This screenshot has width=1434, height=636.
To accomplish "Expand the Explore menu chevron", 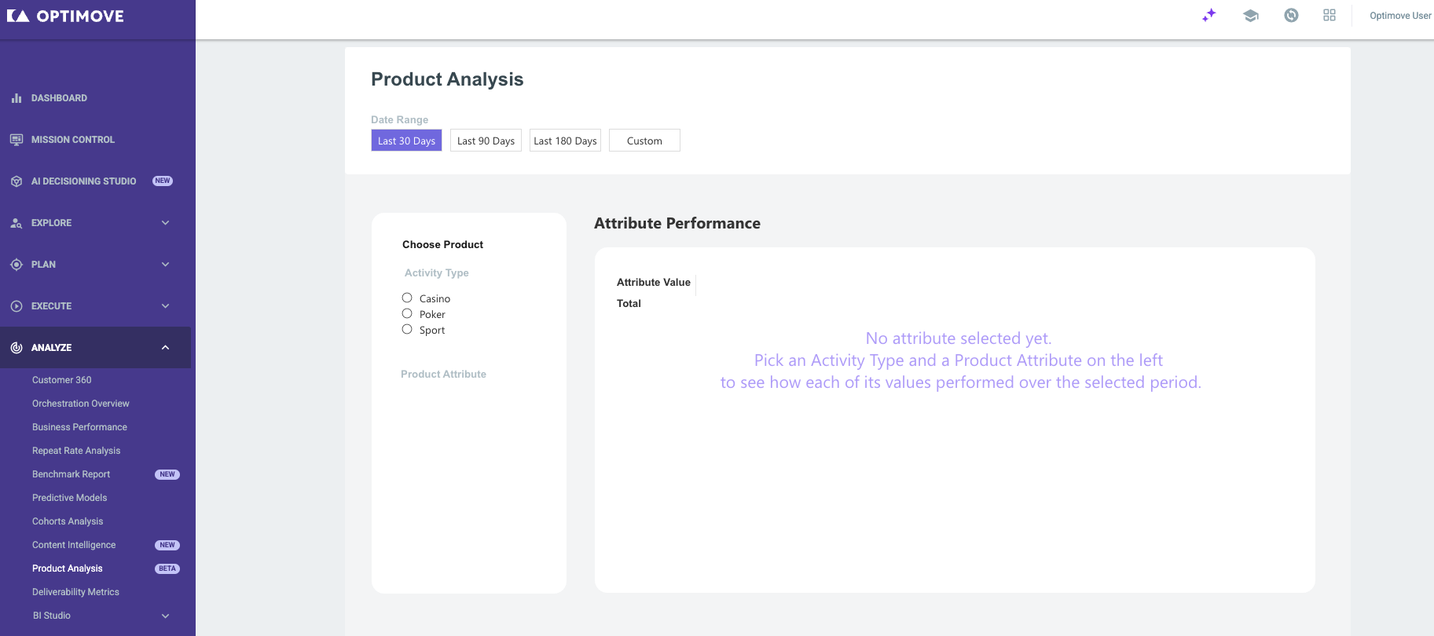I will (x=165, y=223).
